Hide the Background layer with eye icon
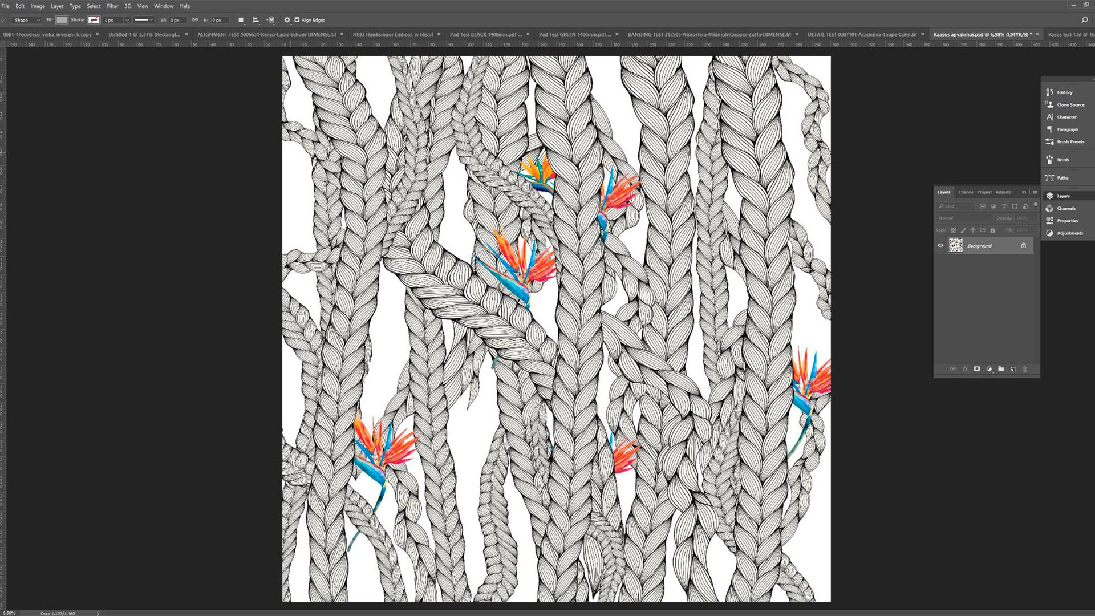This screenshot has height=616, width=1095. click(940, 246)
